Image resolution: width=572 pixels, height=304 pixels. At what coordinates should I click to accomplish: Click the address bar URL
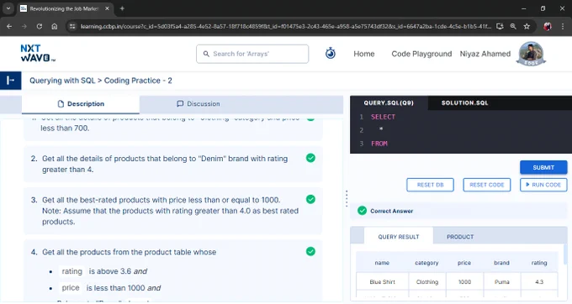coord(286,26)
